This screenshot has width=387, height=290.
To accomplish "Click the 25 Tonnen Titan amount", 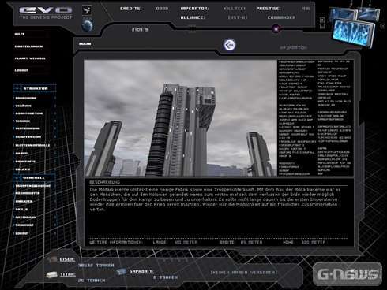I will (92, 281).
